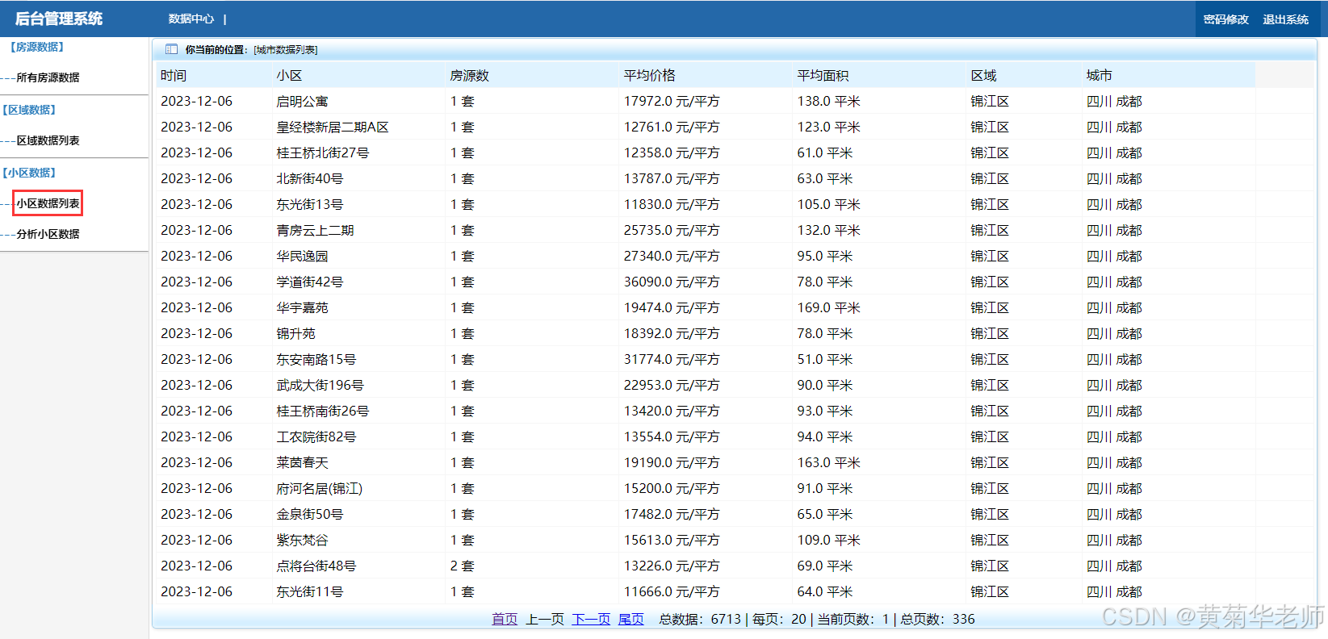Jump to 尾页 in pagination
This screenshot has height=639, width=1328.
(631, 619)
